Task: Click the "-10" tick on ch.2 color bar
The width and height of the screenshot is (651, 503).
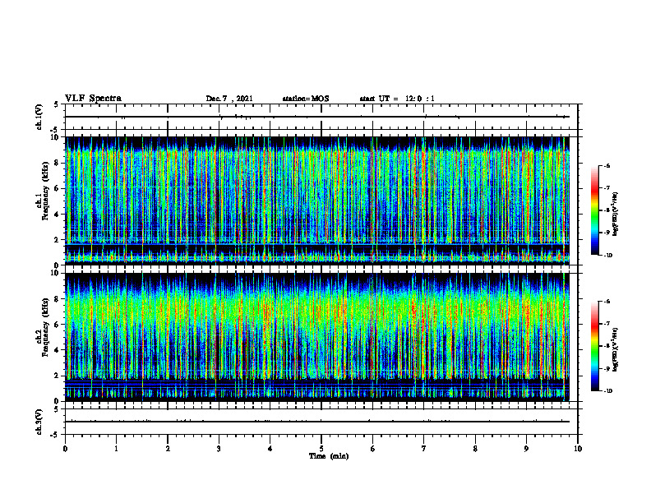Action: pyautogui.click(x=607, y=390)
